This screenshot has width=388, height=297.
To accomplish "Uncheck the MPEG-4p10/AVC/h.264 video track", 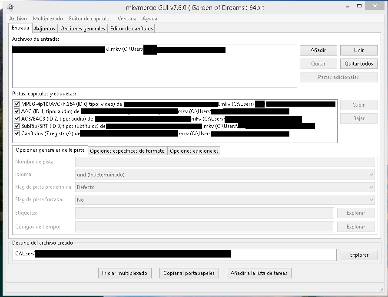I will (17, 104).
